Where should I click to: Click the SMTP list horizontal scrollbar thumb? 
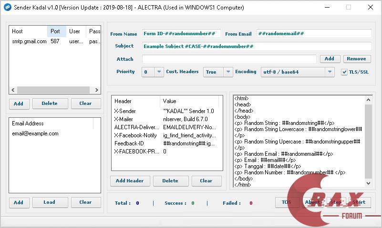point(51,90)
